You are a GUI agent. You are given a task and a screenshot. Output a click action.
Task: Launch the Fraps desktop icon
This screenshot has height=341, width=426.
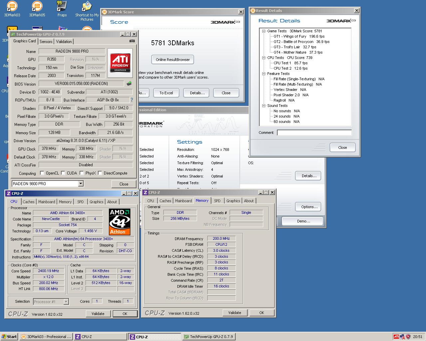click(x=62, y=9)
